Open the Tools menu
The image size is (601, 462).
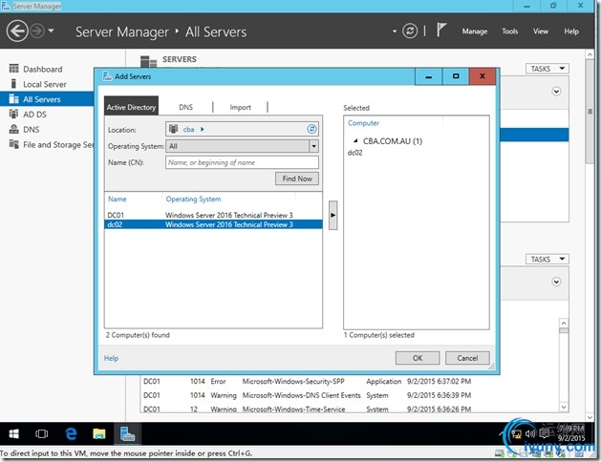510,31
